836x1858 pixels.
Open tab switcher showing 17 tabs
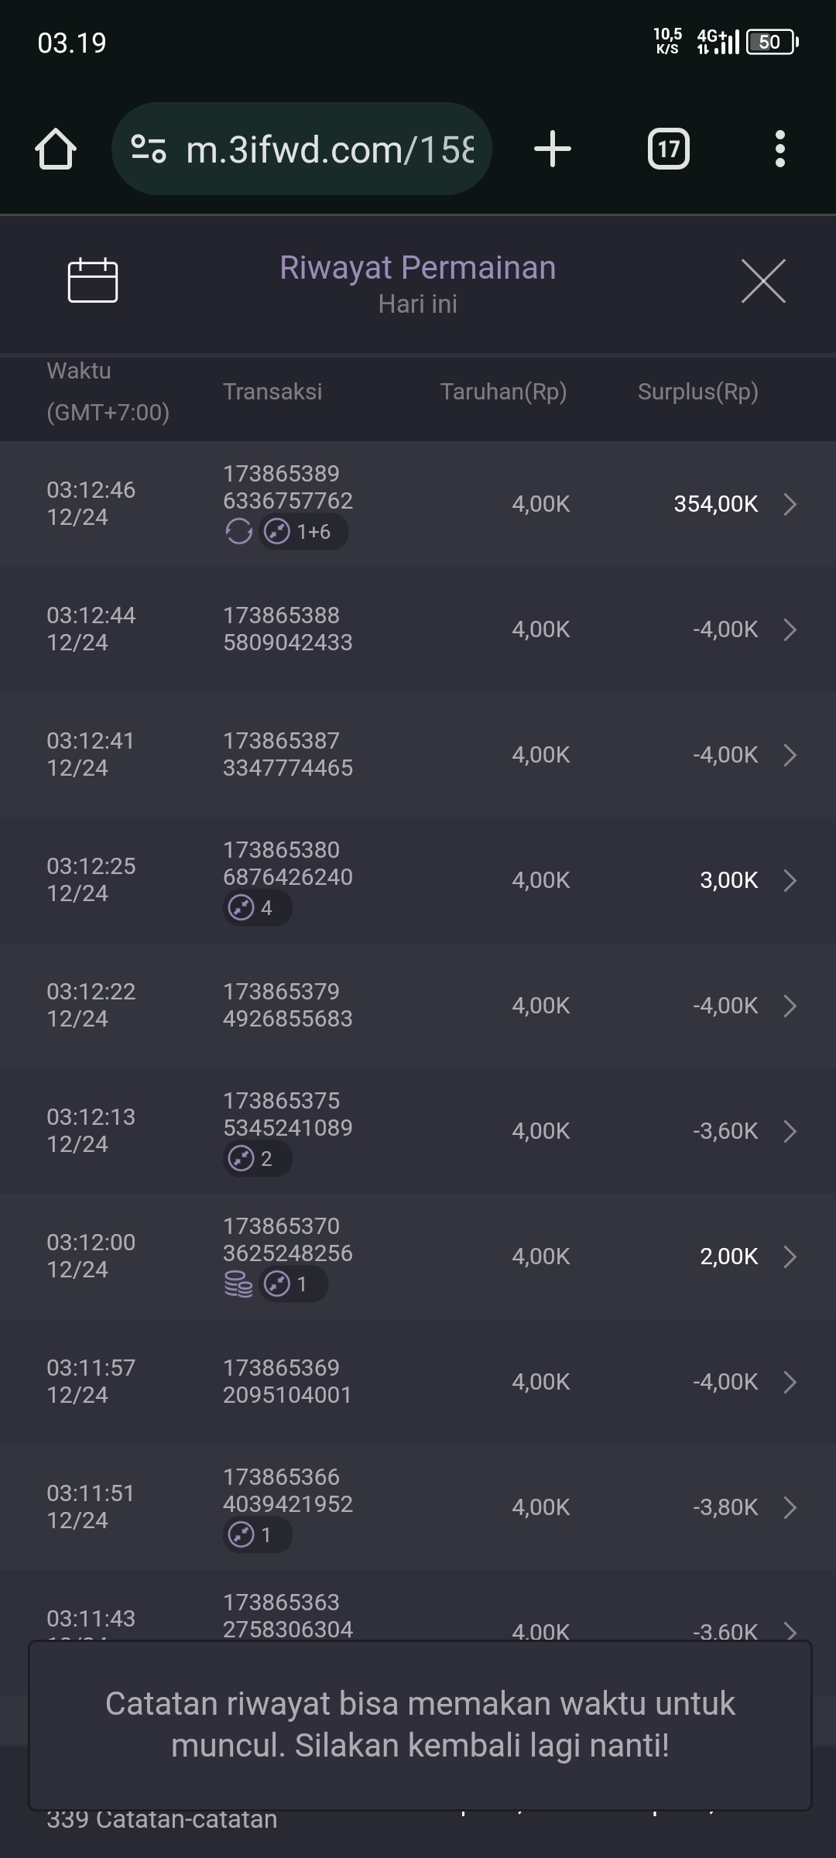[669, 149]
